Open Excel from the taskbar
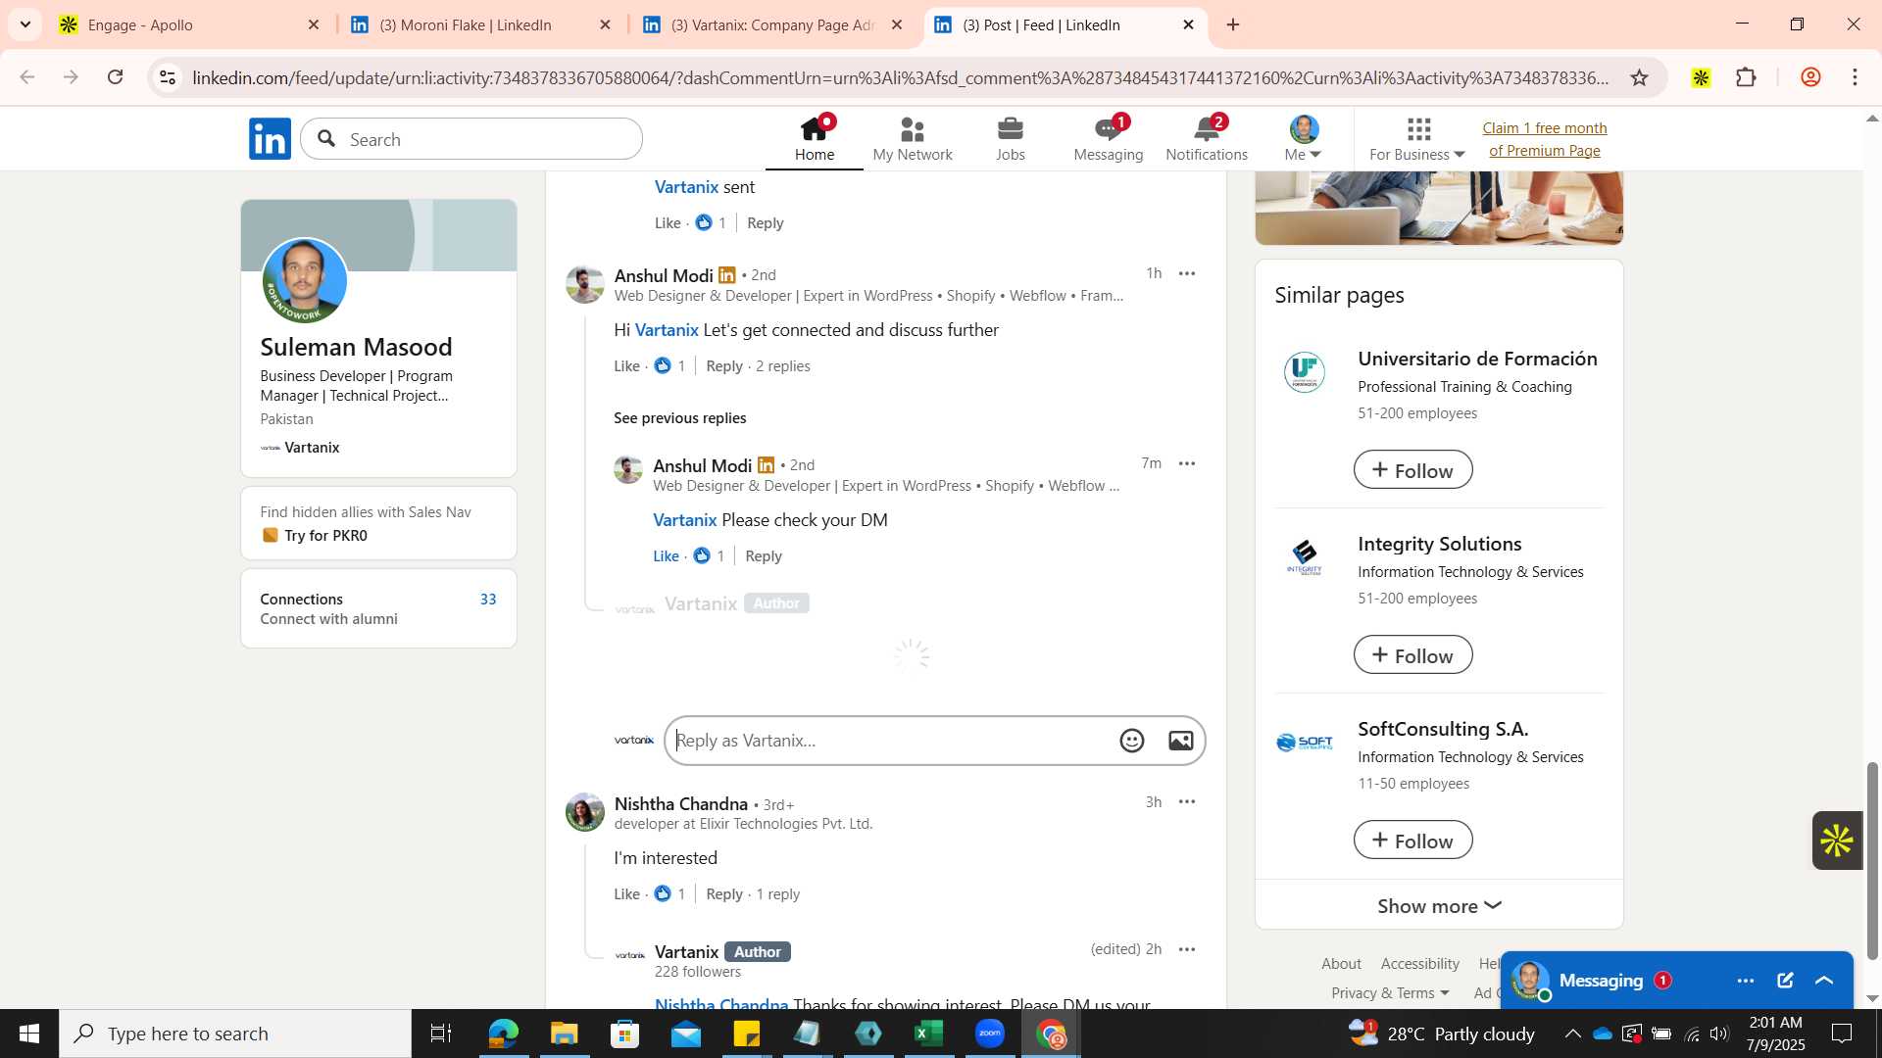1882x1058 pixels. (x=928, y=1034)
